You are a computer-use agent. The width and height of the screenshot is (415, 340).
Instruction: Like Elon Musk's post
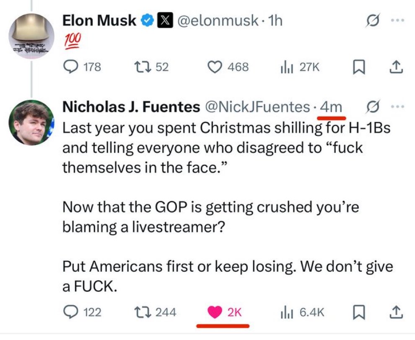(215, 67)
